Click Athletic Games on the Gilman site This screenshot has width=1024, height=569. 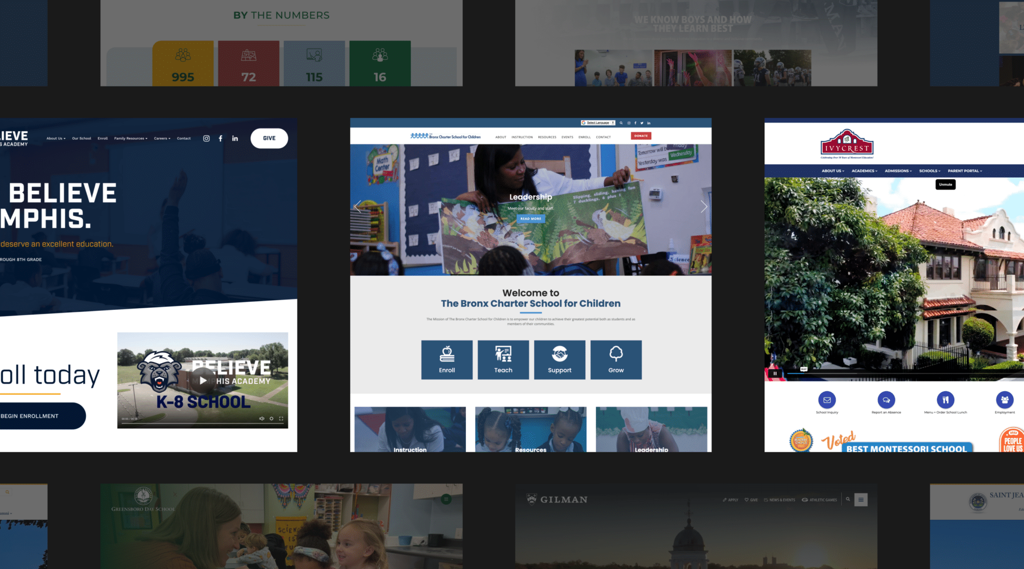820,500
